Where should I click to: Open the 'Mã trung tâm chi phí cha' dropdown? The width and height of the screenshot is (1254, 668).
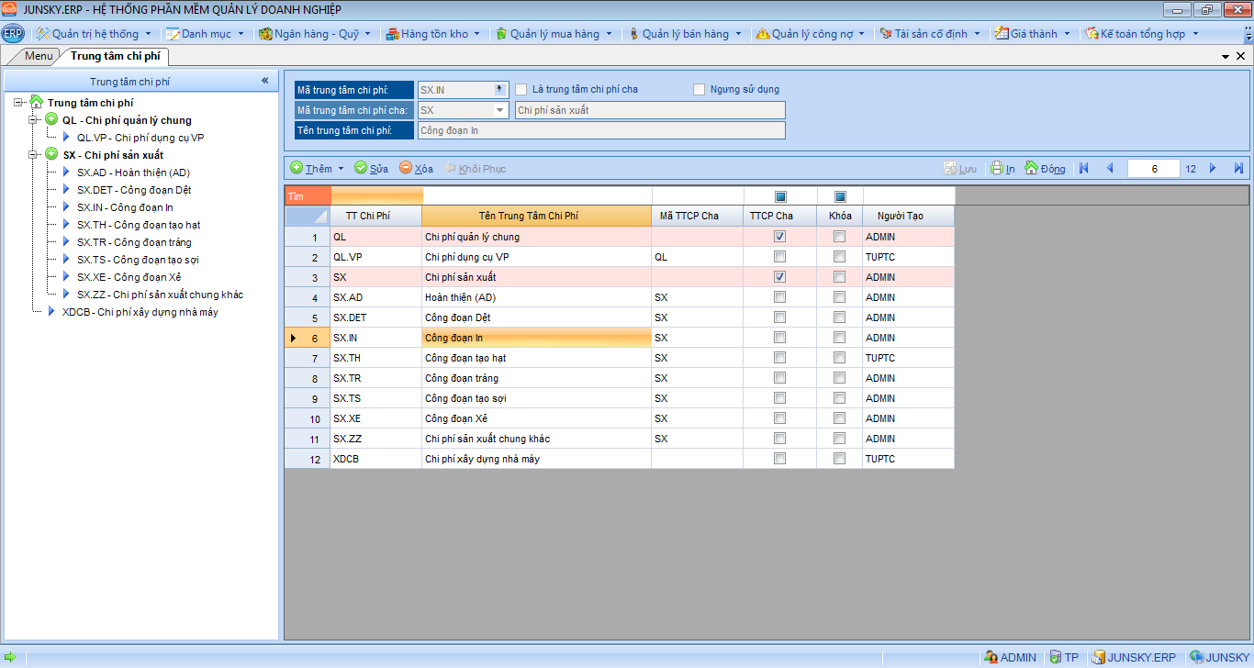pyautogui.click(x=499, y=110)
